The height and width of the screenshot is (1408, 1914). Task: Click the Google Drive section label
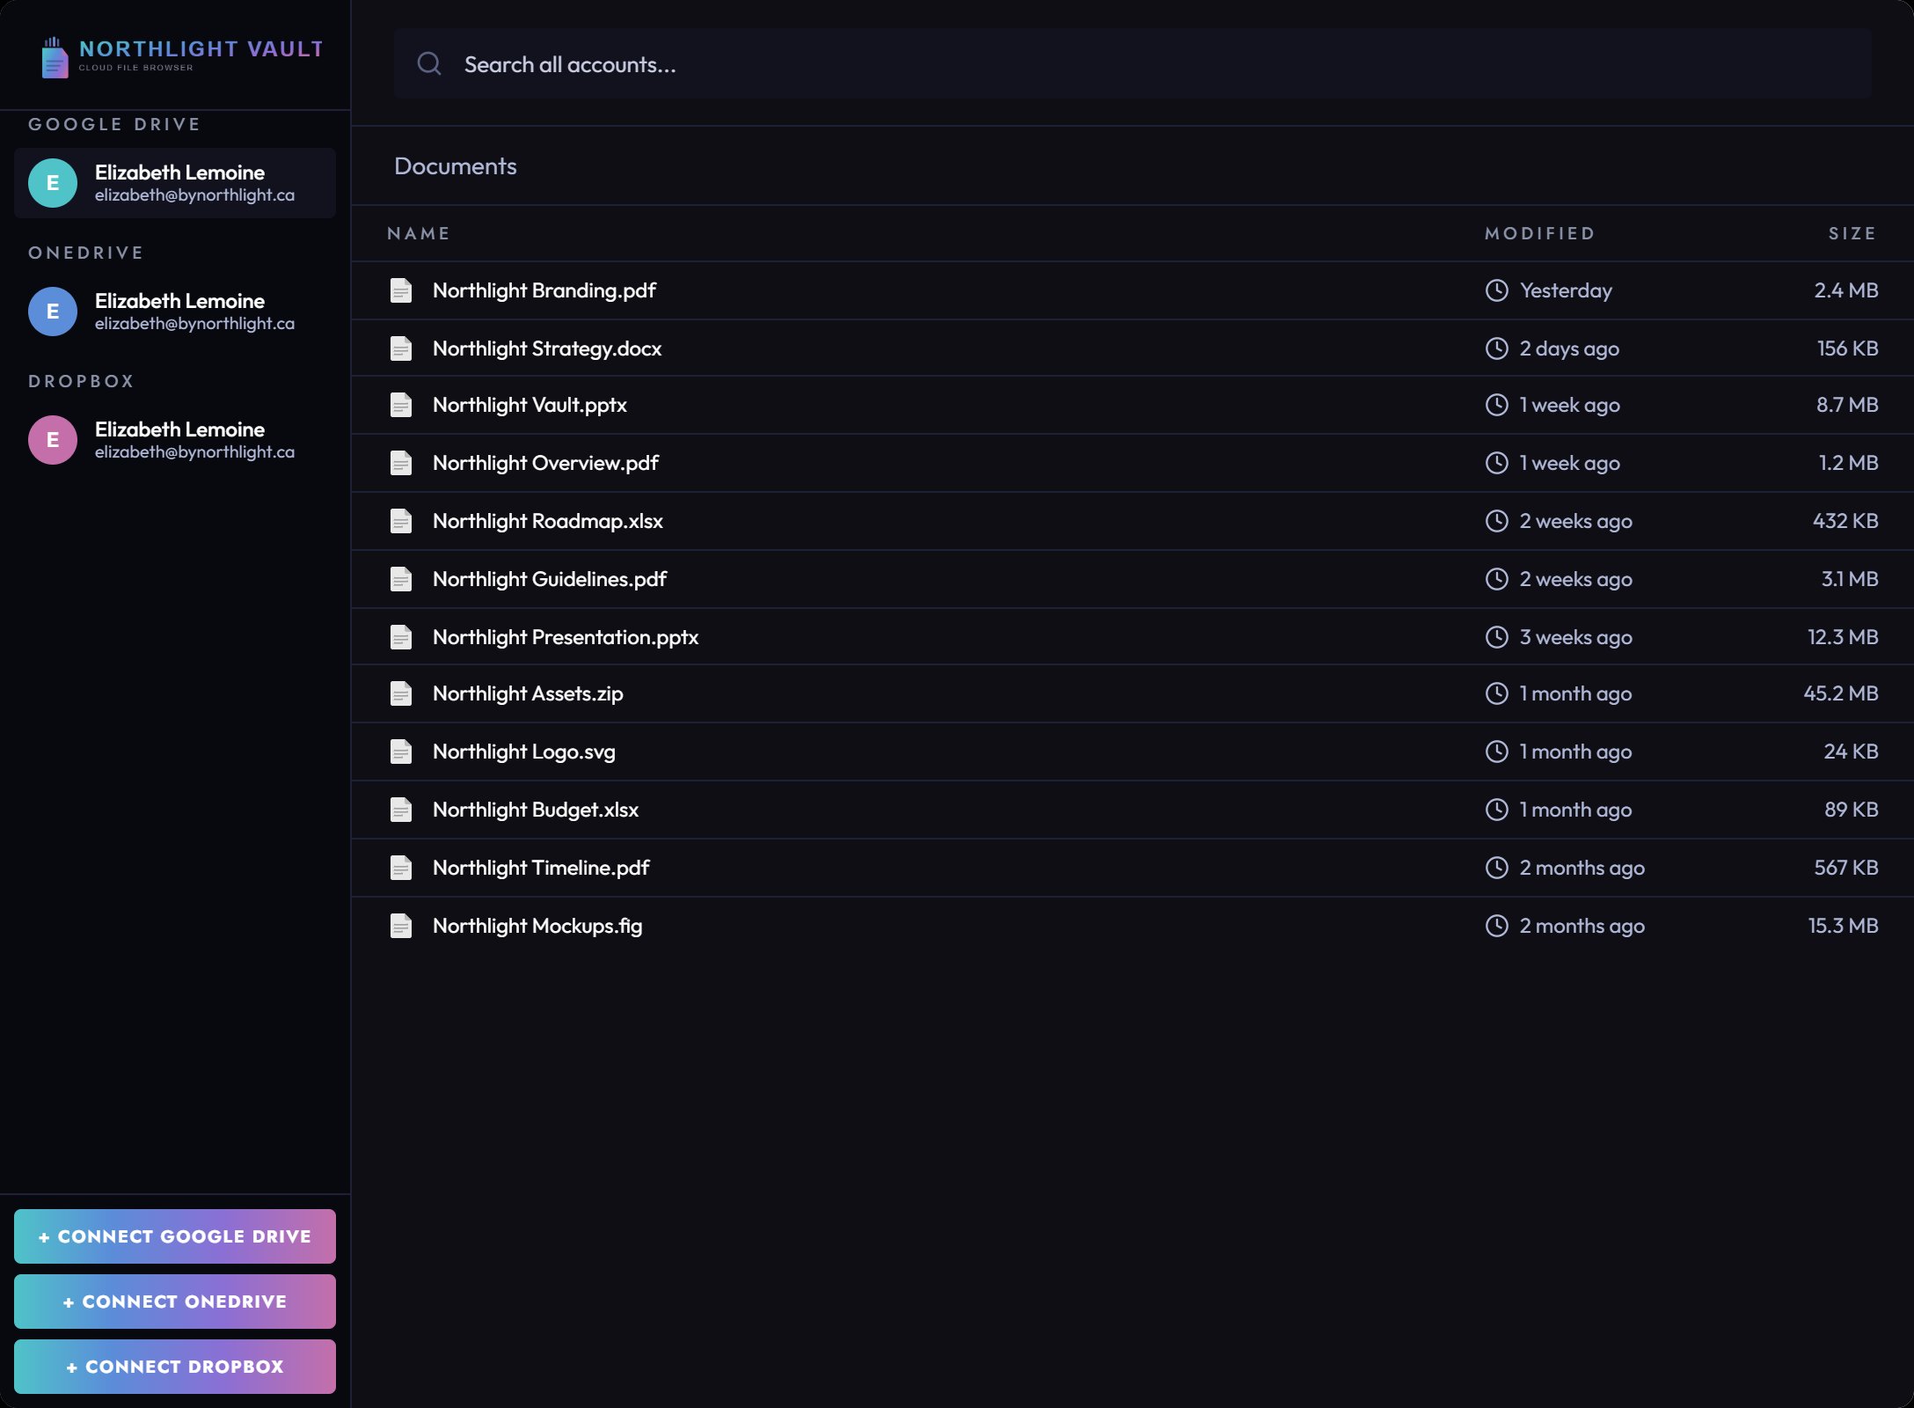[114, 124]
